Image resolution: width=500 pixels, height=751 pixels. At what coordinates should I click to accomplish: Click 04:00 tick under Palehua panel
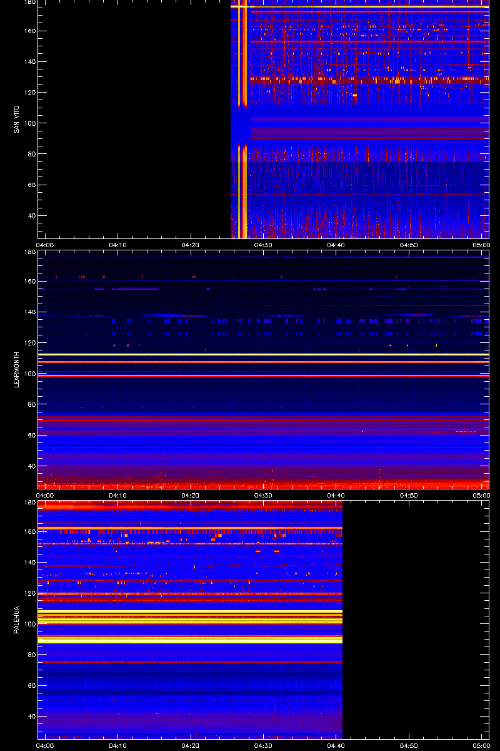[x=45, y=745]
